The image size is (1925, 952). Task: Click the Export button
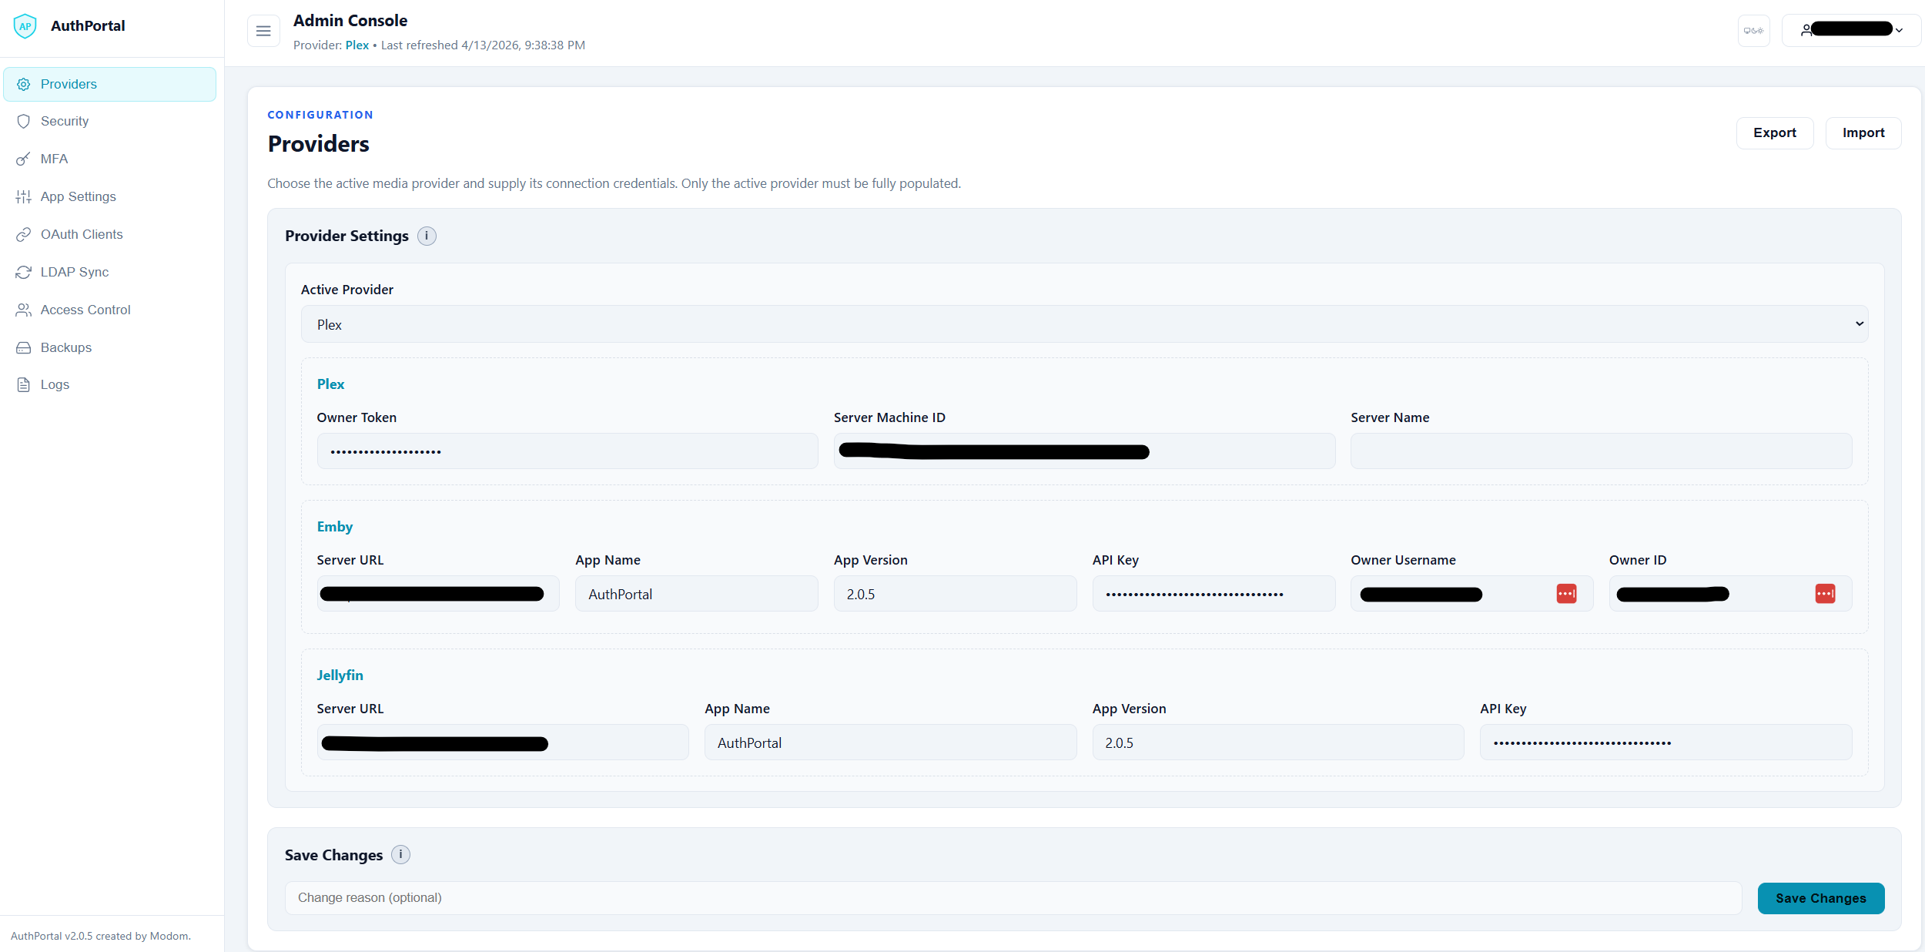tap(1774, 133)
